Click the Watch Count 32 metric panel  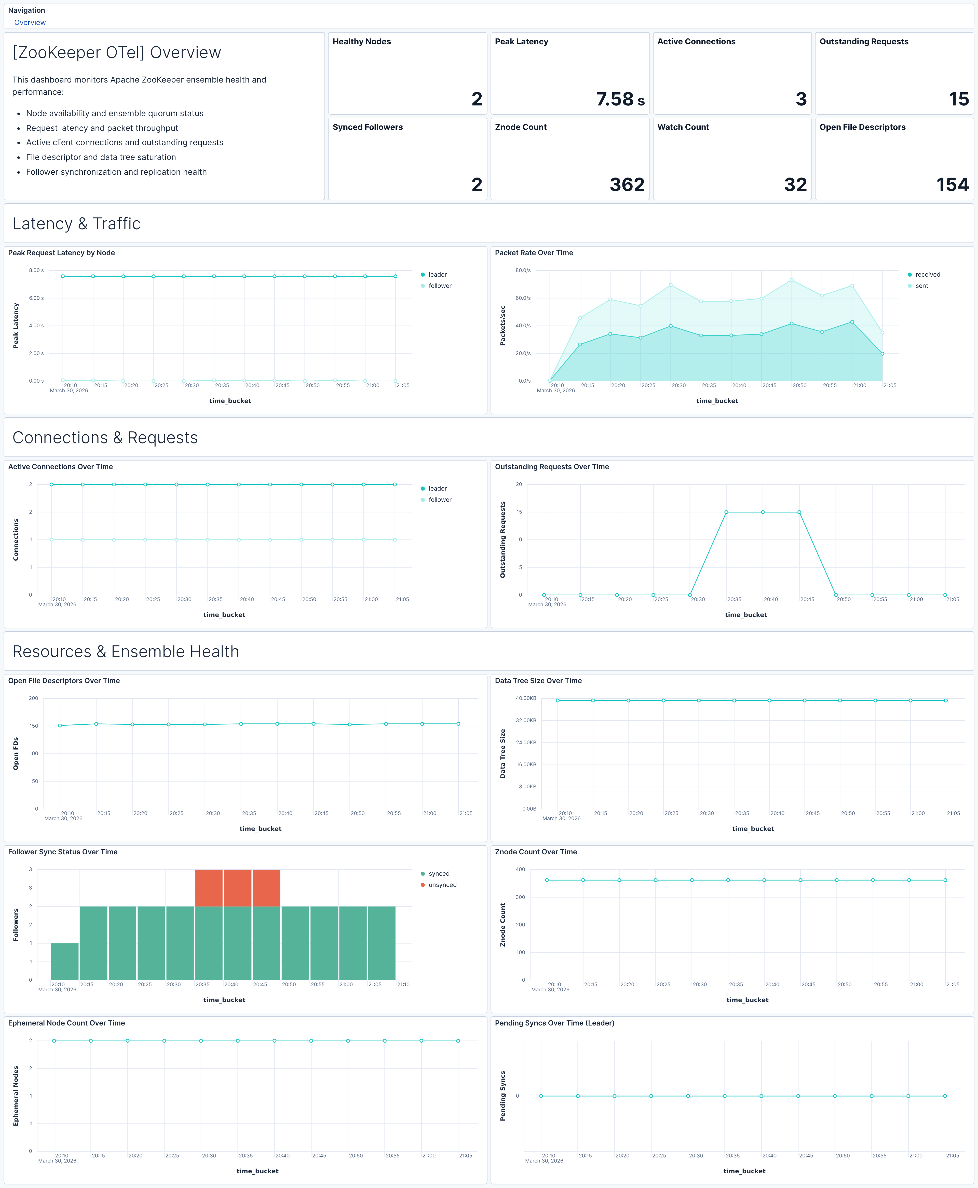795,185
